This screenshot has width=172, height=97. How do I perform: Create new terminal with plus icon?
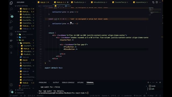148,82
